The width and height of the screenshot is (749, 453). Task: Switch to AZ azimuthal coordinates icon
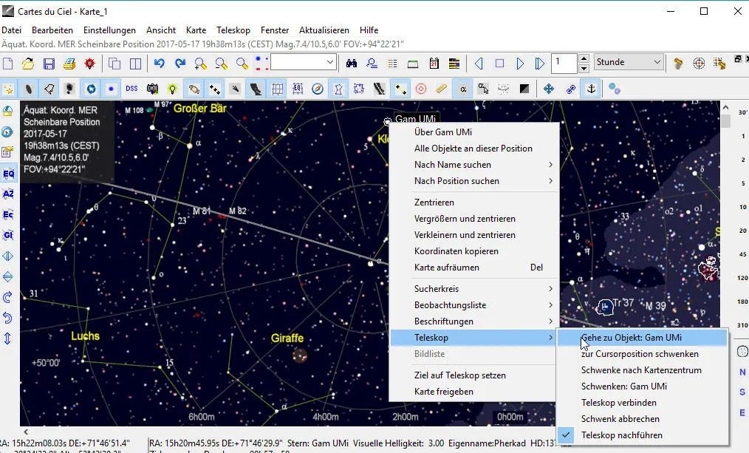tap(8, 194)
